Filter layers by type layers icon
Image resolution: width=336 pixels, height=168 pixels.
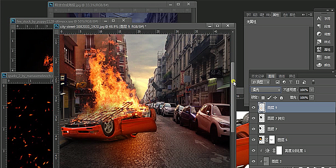291,82
